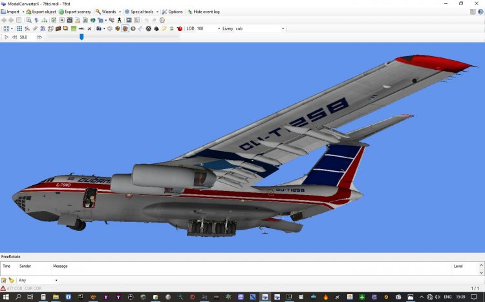Toggle the blue grid icon

19,28
